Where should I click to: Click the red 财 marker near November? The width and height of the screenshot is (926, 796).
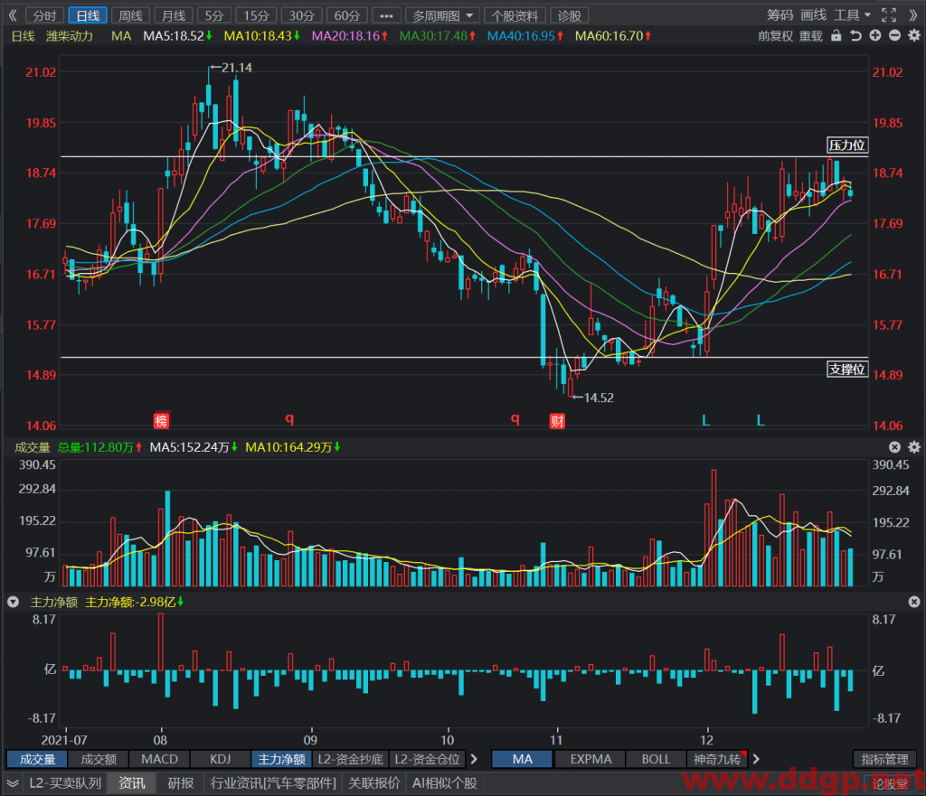coord(557,421)
